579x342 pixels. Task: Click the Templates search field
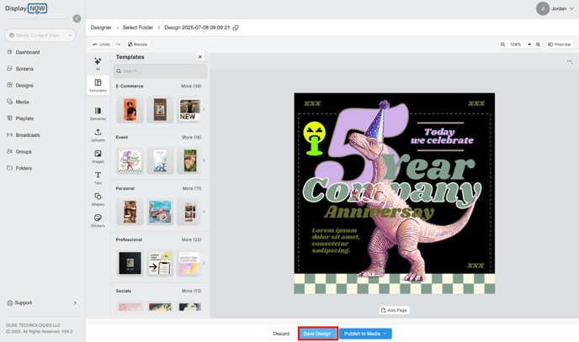point(160,71)
